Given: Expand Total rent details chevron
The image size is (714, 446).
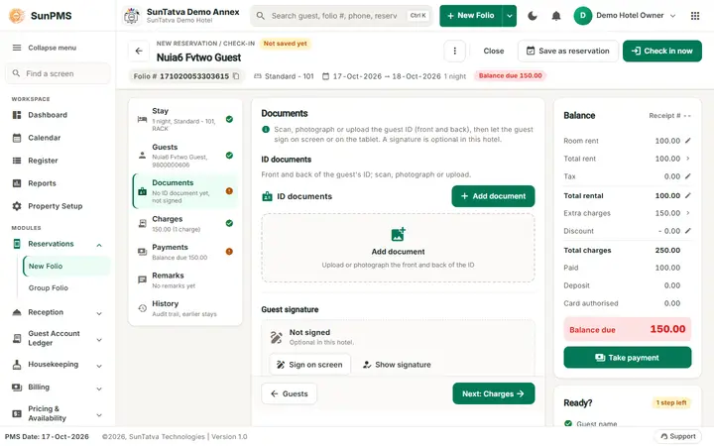Looking at the screenshot, I should [x=687, y=159].
